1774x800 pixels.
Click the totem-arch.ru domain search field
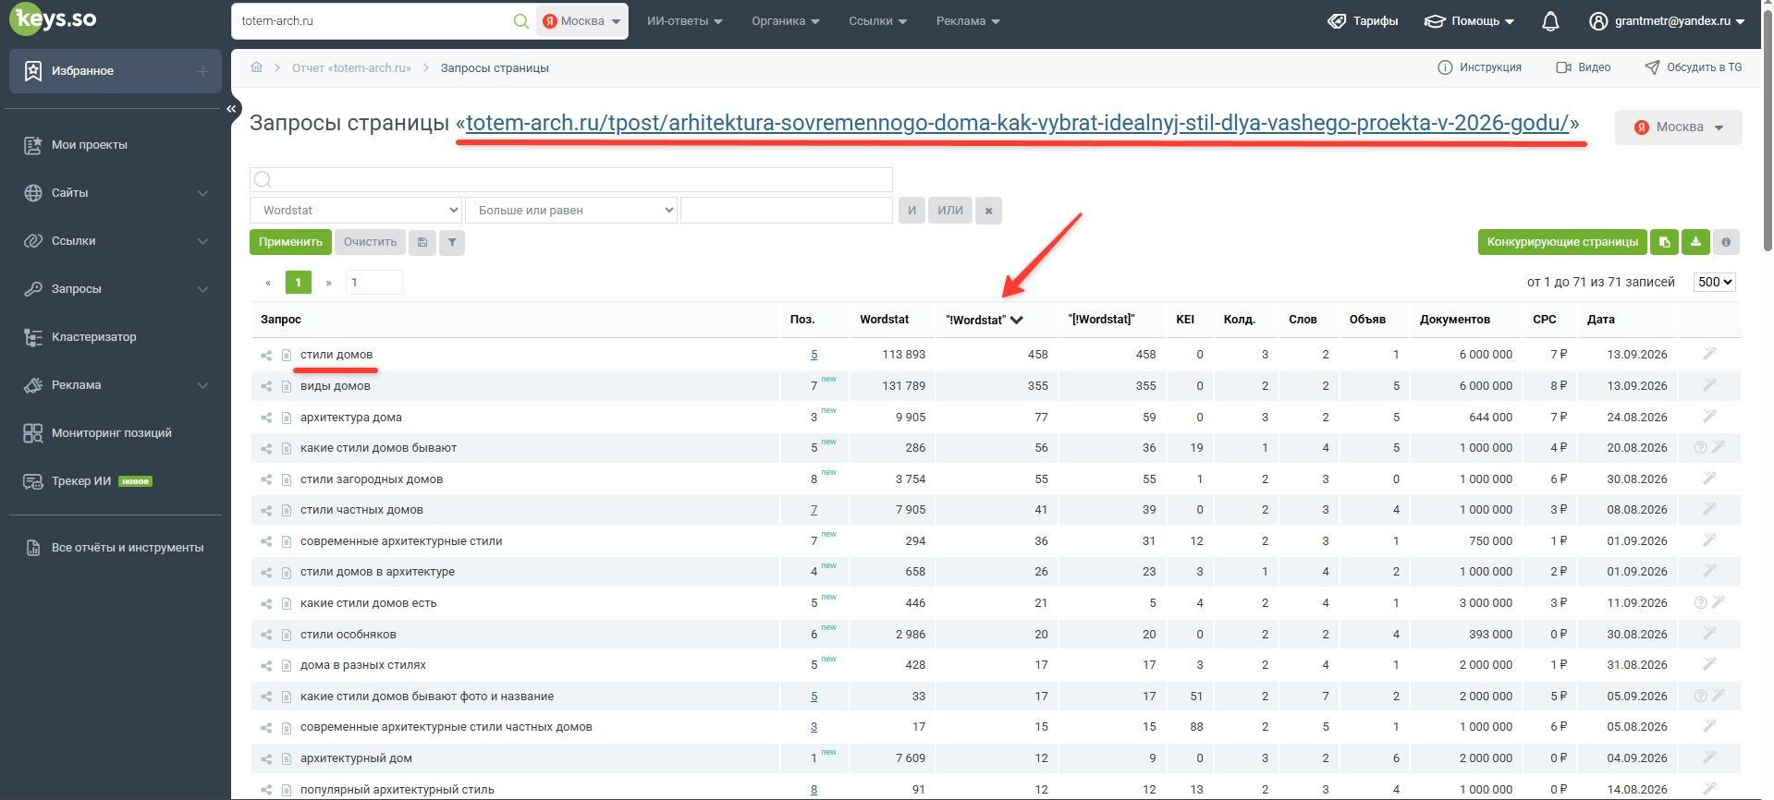(x=374, y=21)
